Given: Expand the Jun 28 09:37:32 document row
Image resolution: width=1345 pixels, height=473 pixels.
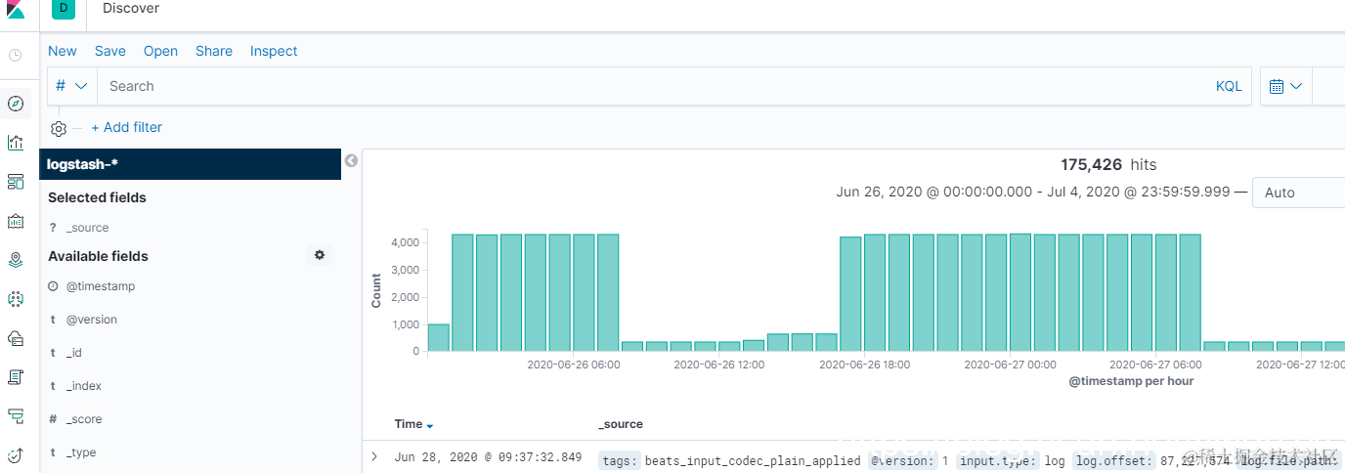Looking at the screenshot, I should click(x=374, y=456).
